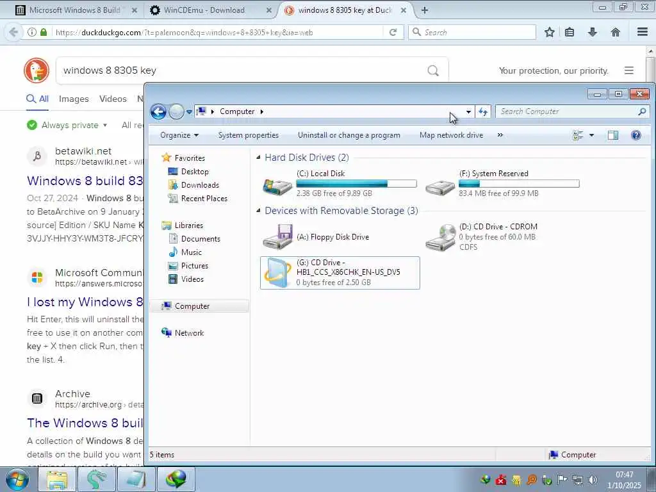
Task: Open Explorer help icon
Action: [x=636, y=135]
